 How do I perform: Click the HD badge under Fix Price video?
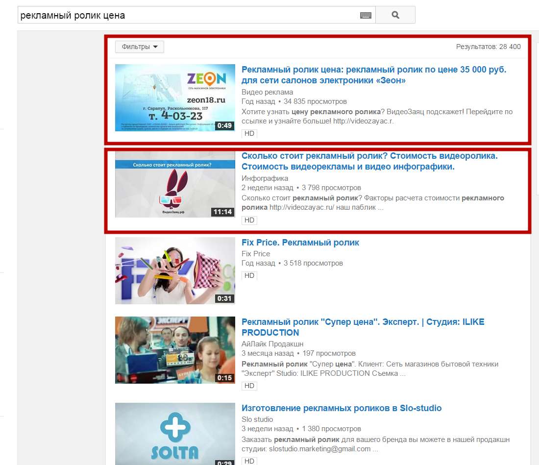coord(249,276)
